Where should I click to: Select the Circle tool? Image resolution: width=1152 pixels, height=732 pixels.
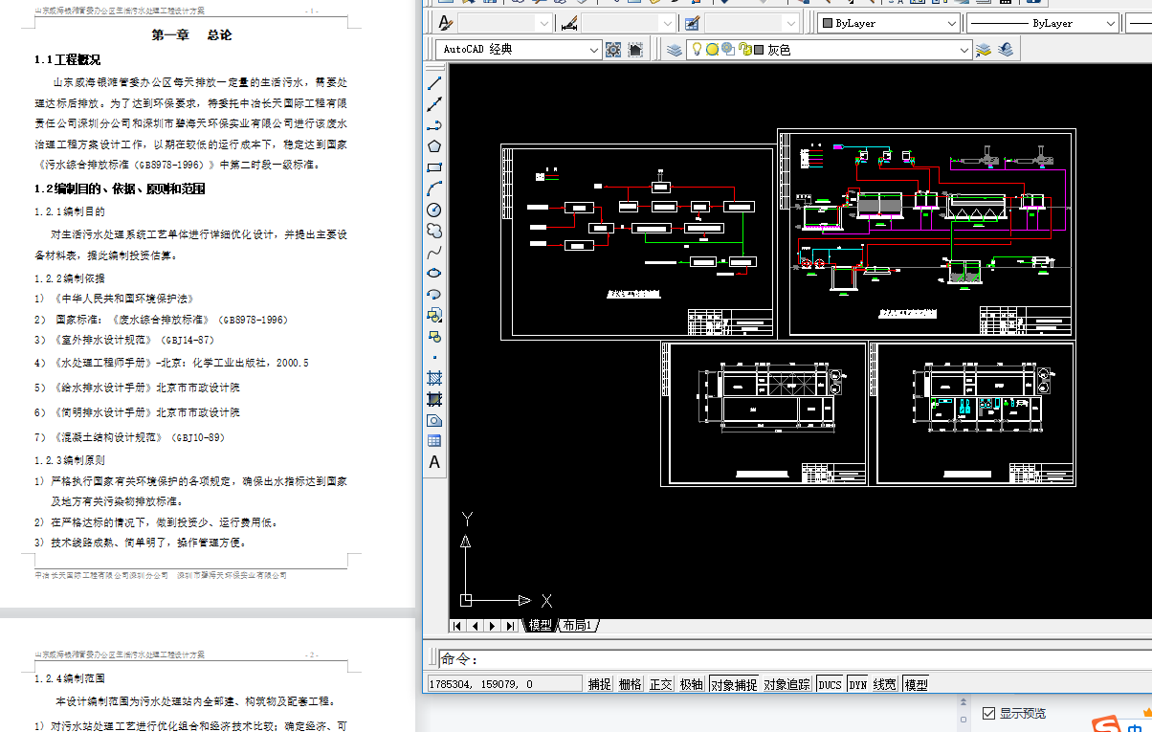(434, 210)
